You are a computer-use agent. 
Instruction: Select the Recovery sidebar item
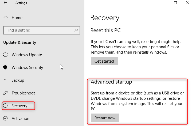(x=19, y=106)
